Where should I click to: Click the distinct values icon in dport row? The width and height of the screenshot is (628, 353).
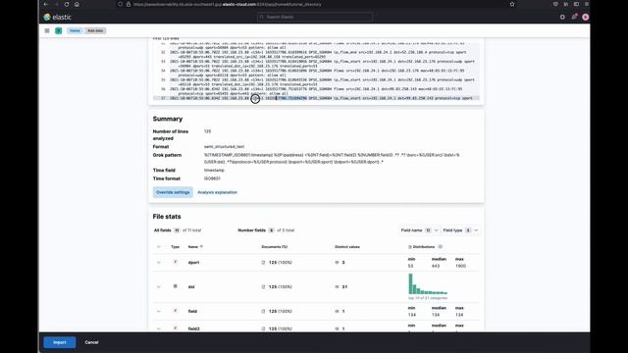(x=337, y=262)
